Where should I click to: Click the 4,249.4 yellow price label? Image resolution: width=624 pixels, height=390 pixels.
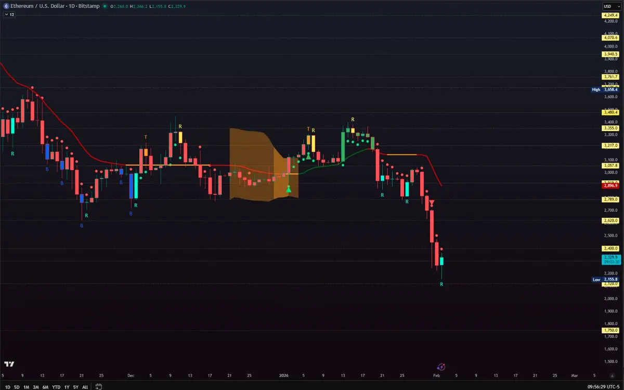[x=610, y=16]
